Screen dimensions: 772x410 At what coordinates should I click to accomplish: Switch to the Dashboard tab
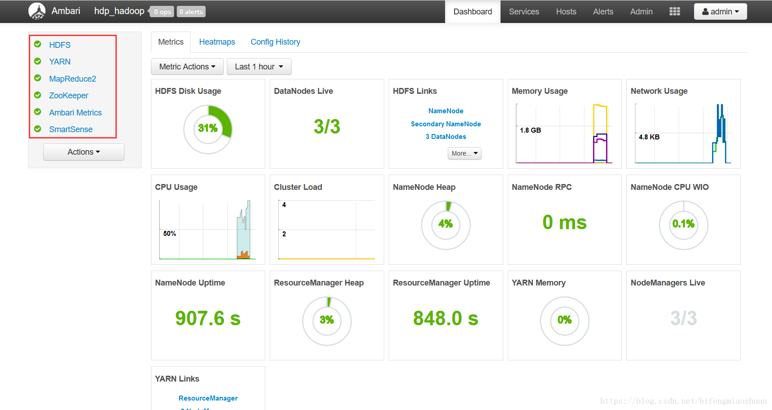pos(473,12)
